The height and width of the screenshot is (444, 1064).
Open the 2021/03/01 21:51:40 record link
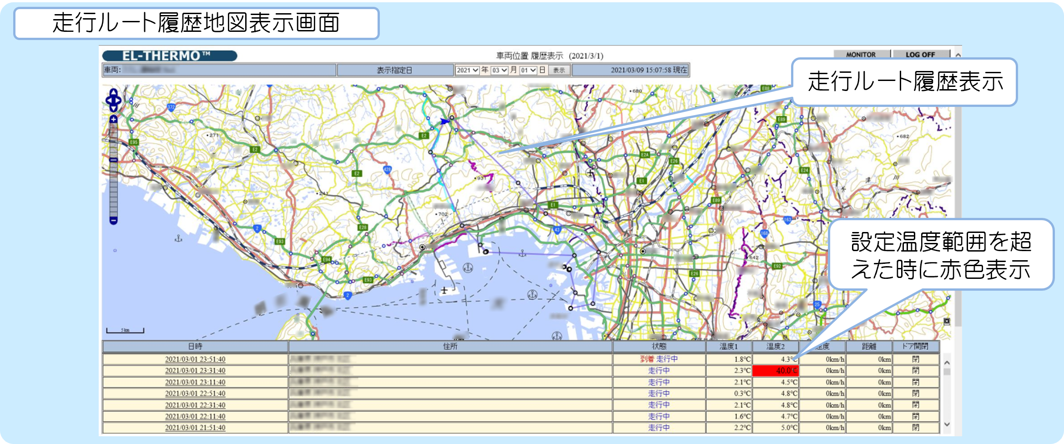(195, 428)
